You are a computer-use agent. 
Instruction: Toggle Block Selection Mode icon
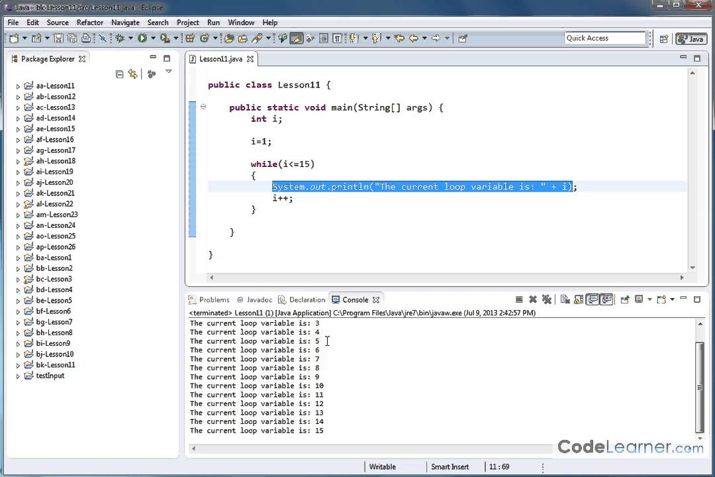pyautogui.click(x=323, y=38)
